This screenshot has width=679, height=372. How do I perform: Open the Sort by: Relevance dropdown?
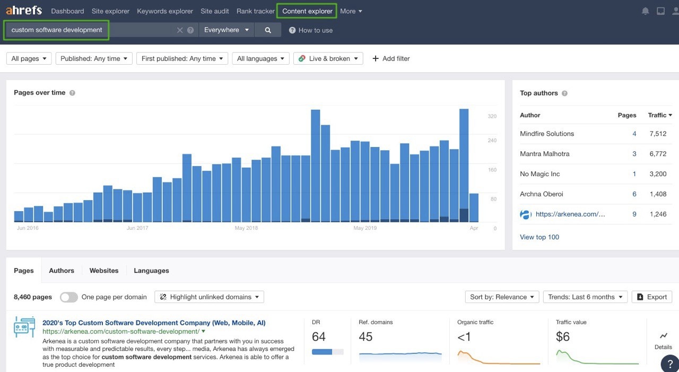click(501, 297)
